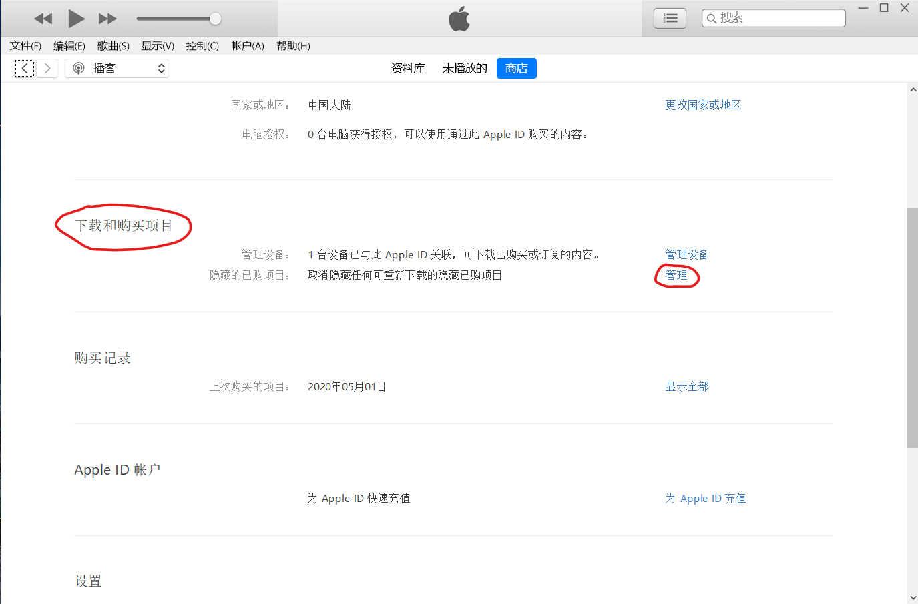The image size is (918, 604).
Task: Click the 下载和购买项目 heading
Action: pos(124,226)
